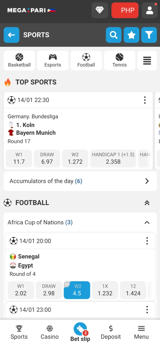
Task: Switch to the Esports category
Action: click(53, 60)
